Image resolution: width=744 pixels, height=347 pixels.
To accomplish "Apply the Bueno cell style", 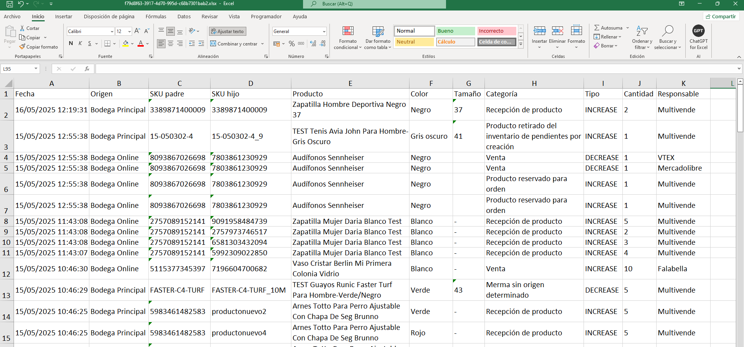I will pos(455,31).
